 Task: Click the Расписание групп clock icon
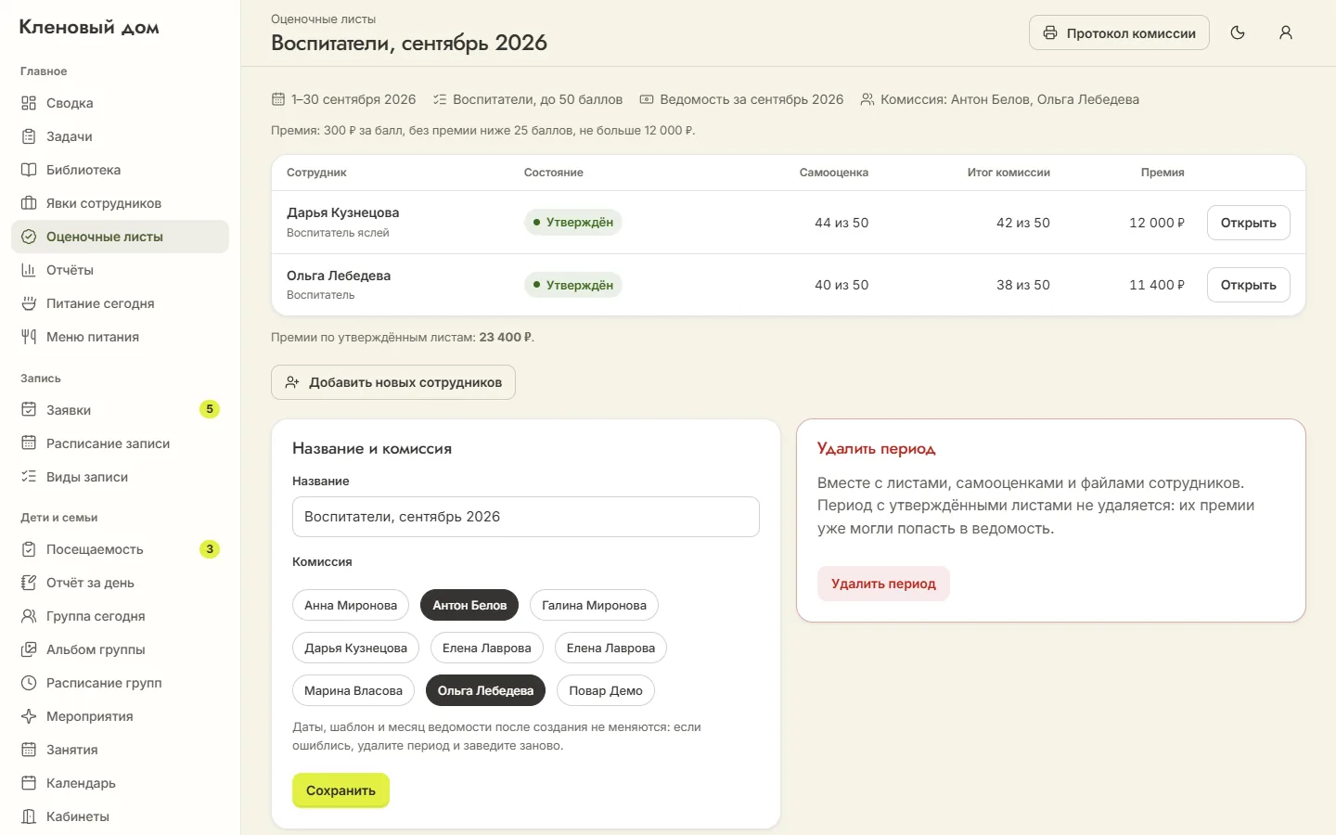click(x=29, y=683)
